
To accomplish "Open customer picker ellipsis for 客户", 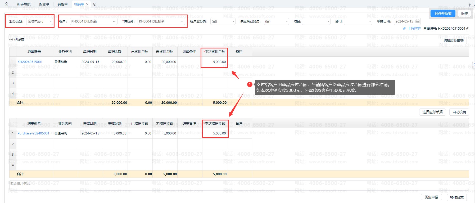I will tap(114, 21).
